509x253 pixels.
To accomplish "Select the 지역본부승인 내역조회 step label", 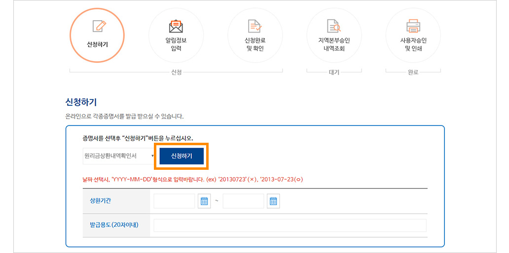I will 334,45.
